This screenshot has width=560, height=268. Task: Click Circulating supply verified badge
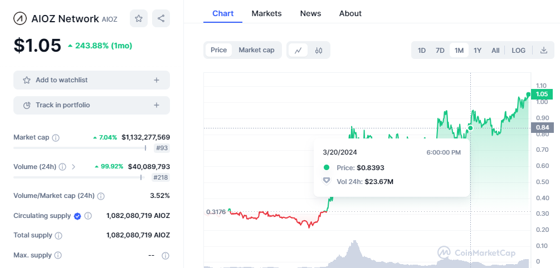(77, 216)
